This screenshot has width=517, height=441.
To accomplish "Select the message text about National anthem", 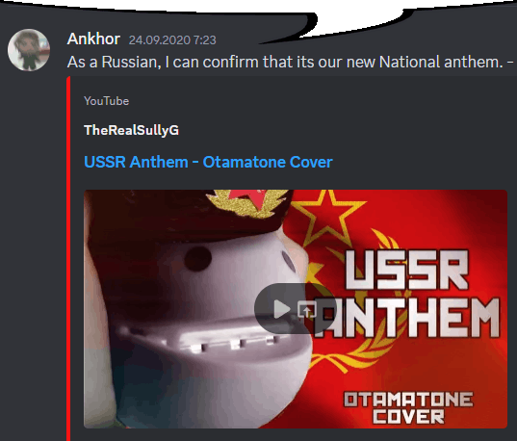I will [x=290, y=62].
